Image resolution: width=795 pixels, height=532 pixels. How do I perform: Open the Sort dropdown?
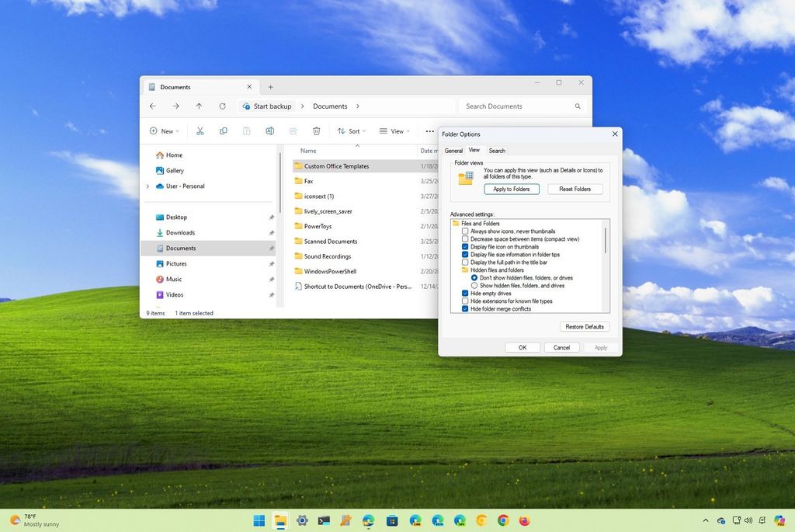click(352, 131)
